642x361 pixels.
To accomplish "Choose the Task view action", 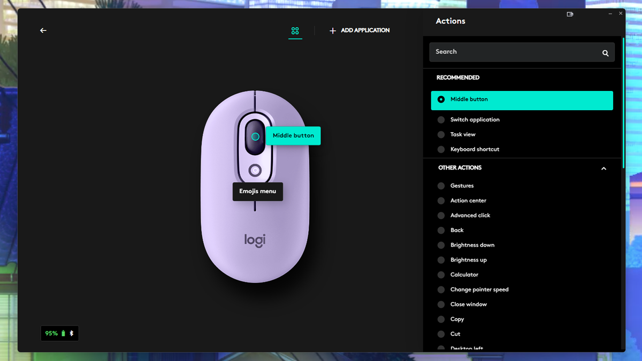I will [463, 134].
